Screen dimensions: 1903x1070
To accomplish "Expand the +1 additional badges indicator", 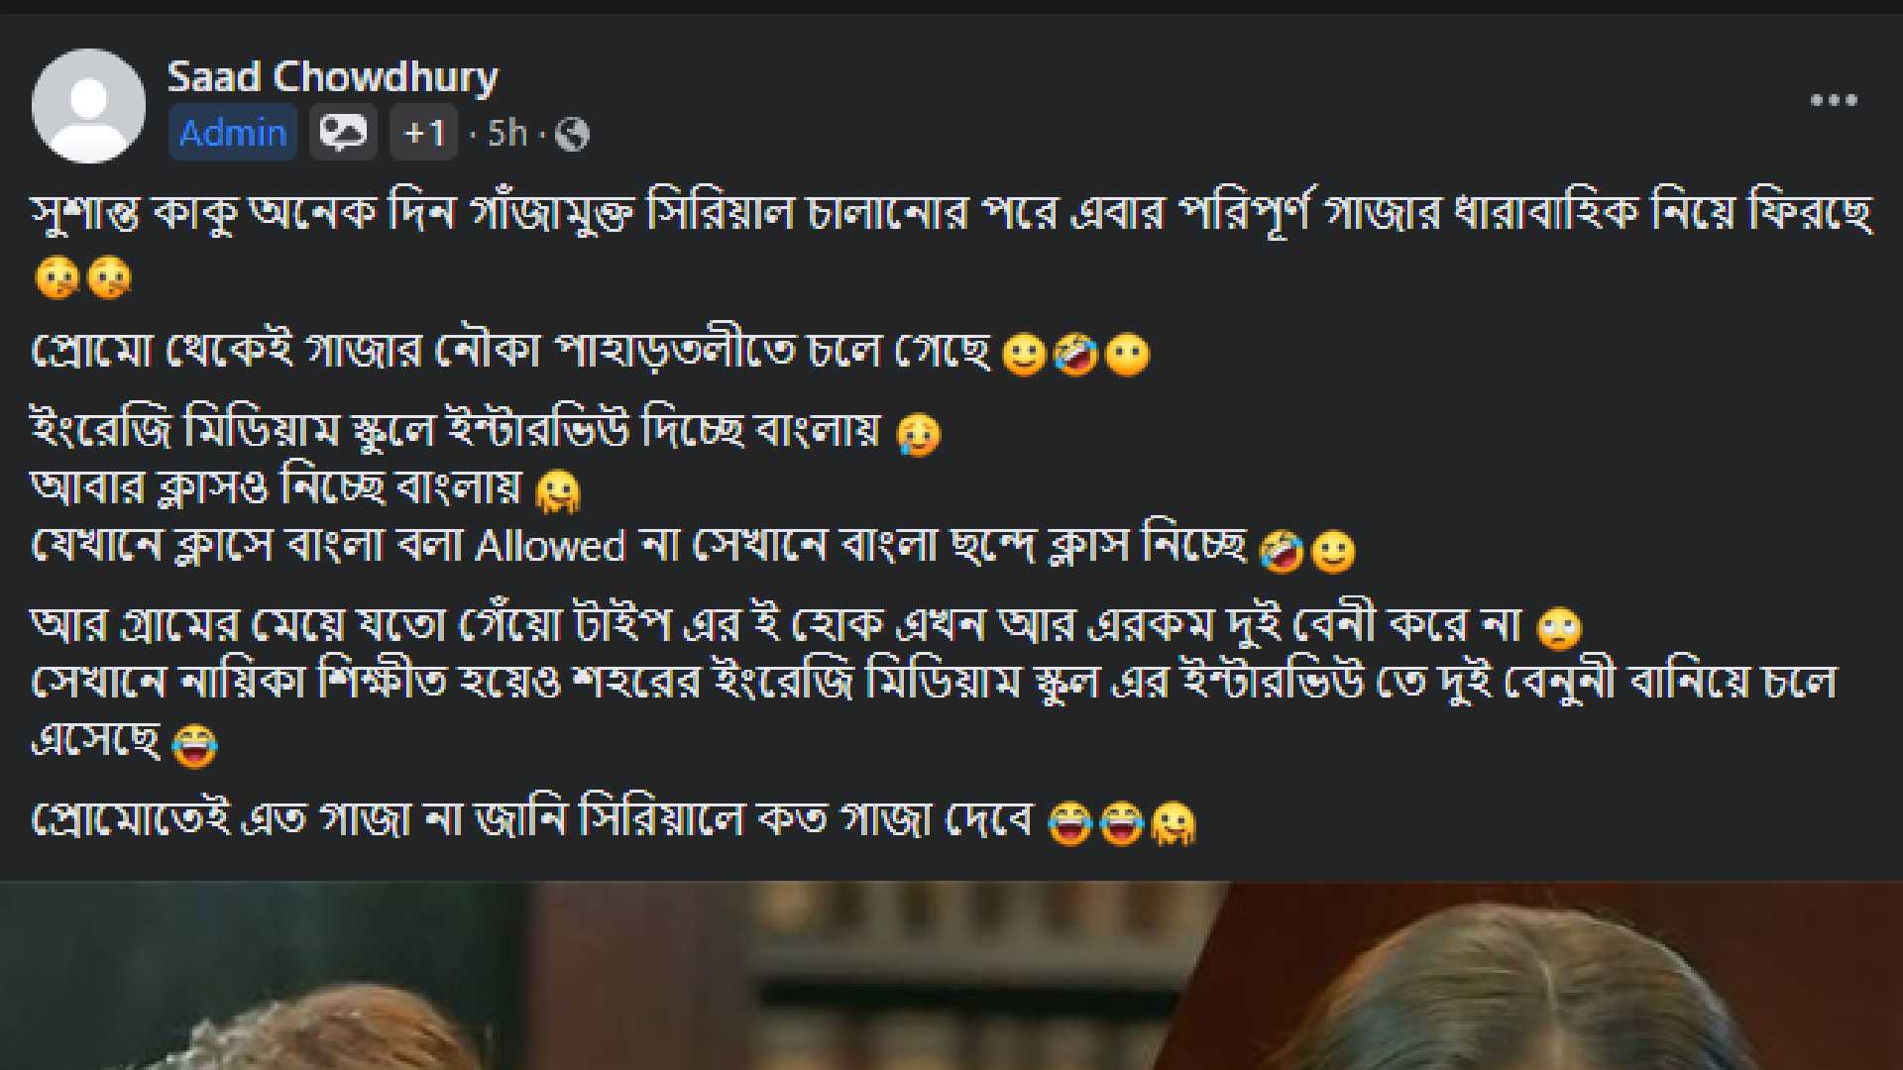I will tap(423, 133).
